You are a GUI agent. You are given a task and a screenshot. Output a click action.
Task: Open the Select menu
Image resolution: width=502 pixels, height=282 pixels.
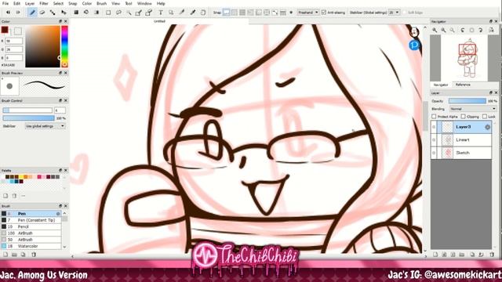58,3
